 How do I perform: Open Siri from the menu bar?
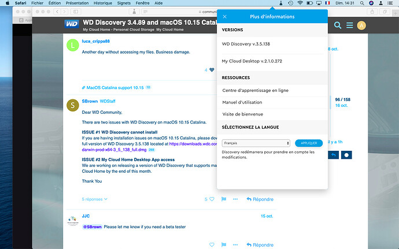(371, 3)
